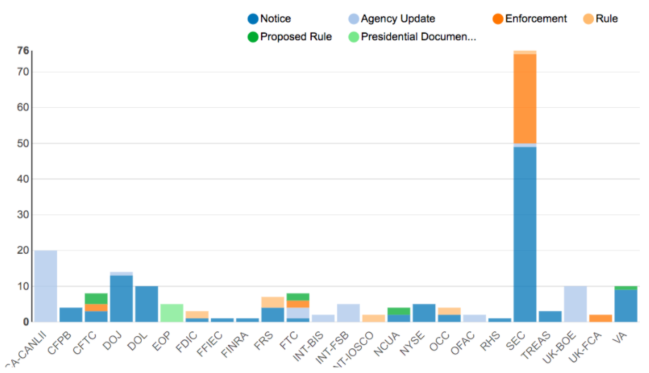
Task: Select the FRS light orange Rule segment
Action: pos(273,302)
